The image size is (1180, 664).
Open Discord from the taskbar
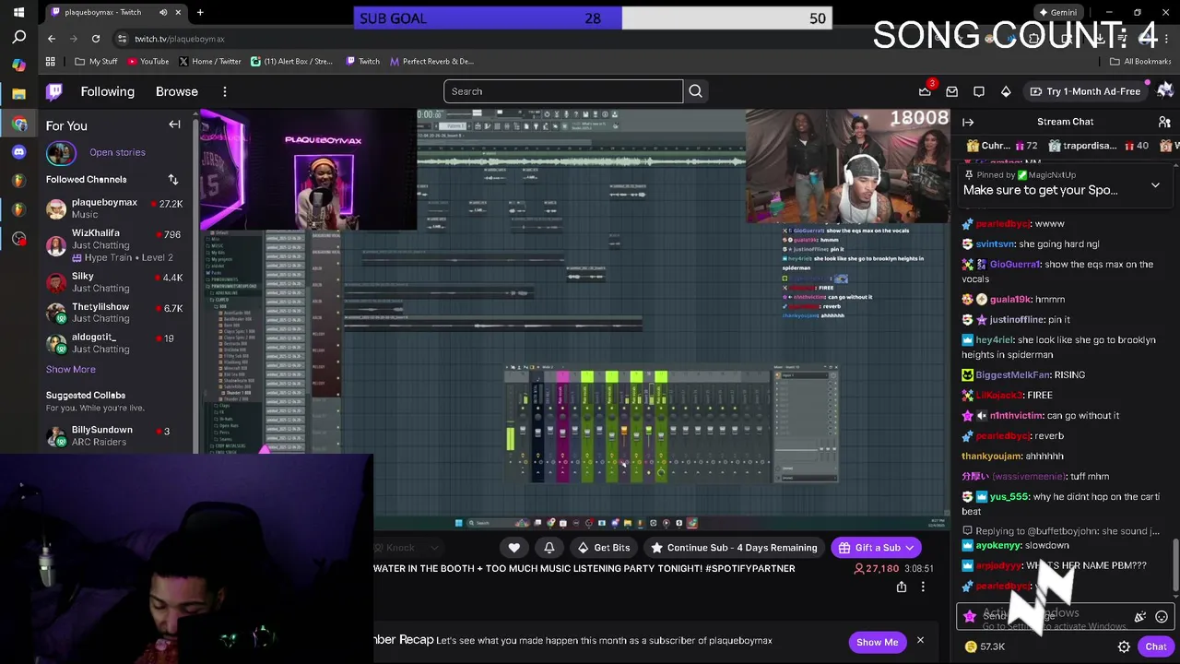(18, 151)
